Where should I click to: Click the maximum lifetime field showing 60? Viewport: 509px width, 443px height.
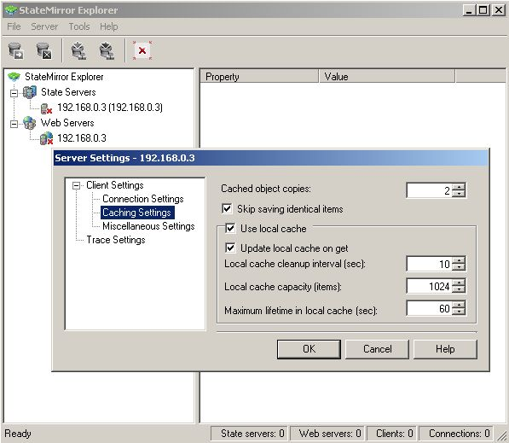tap(429, 308)
